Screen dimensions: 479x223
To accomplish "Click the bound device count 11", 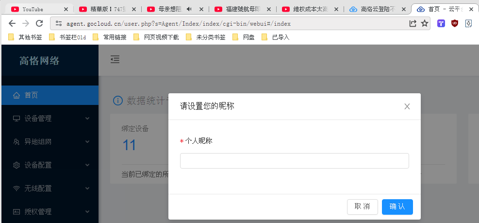I will coord(129,145).
